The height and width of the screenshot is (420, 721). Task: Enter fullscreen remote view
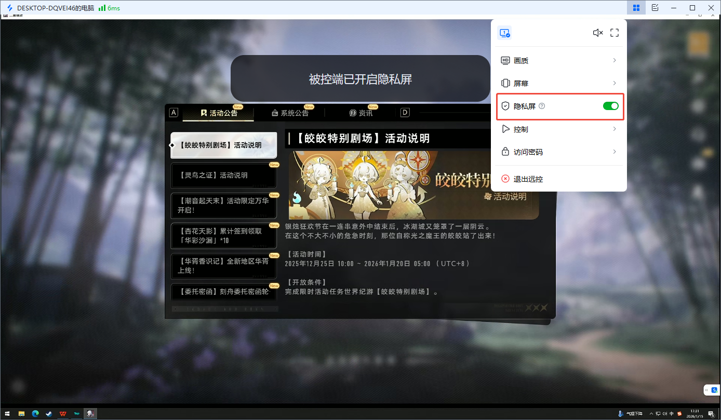(614, 33)
